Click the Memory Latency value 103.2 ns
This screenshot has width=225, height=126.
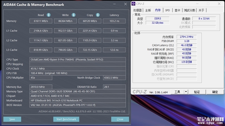point(114,21)
